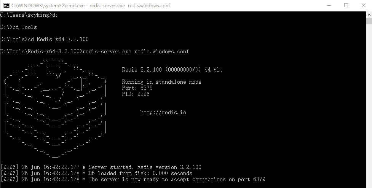Click the 'C:\Users\scyking>d:' line

29,15
